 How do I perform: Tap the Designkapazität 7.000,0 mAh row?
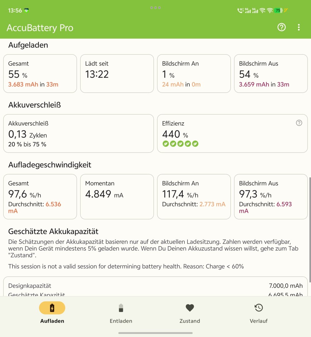click(155, 286)
